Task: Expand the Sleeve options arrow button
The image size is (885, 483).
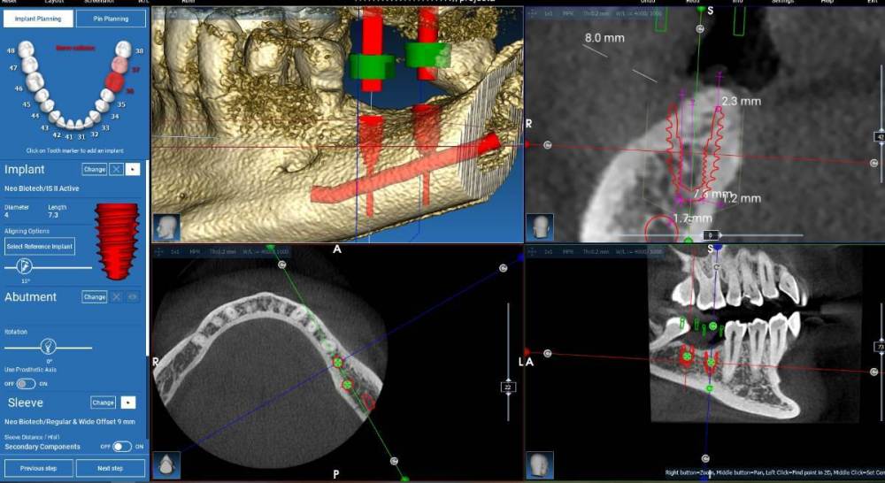Action: click(128, 402)
